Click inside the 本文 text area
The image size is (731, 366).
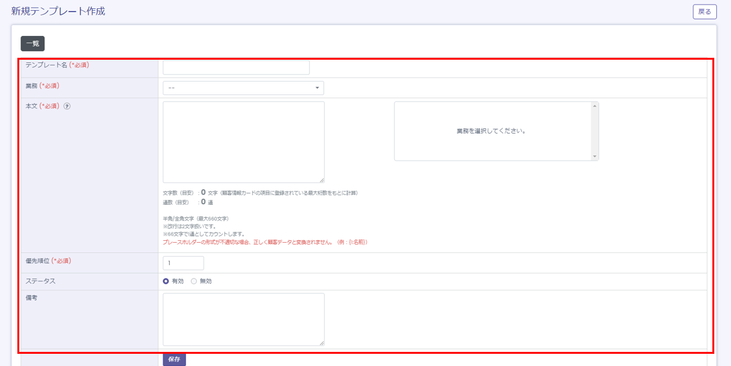pyautogui.click(x=243, y=142)
